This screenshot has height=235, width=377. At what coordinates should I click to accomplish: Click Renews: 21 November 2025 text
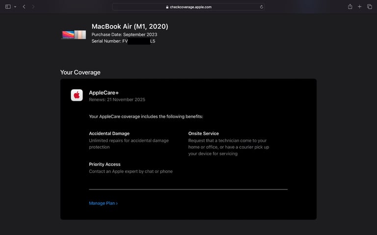117,99
